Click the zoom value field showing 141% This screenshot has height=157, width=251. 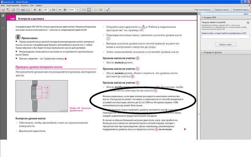(72, 10)
